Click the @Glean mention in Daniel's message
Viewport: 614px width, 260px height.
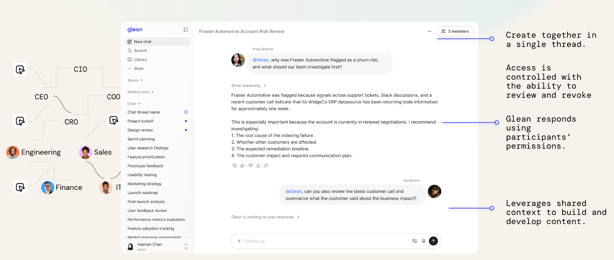pyautogui.click(x=294, y=191)
